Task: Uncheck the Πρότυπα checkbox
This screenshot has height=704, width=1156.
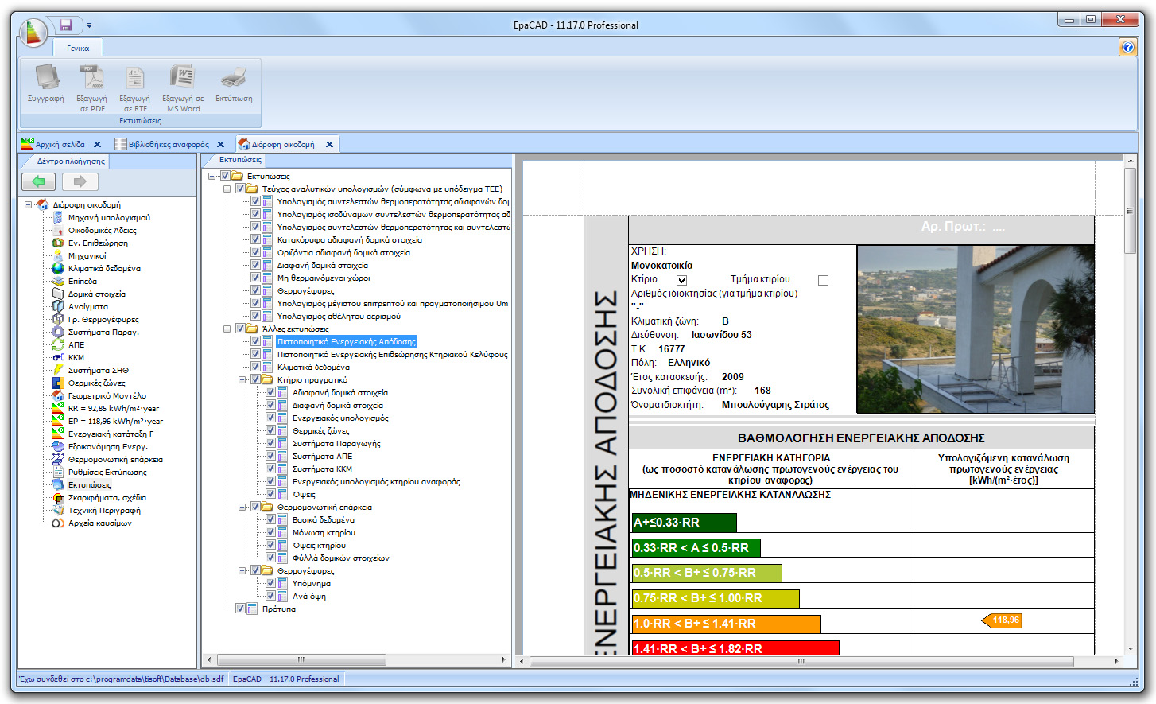Action: [x=241, y=609]
